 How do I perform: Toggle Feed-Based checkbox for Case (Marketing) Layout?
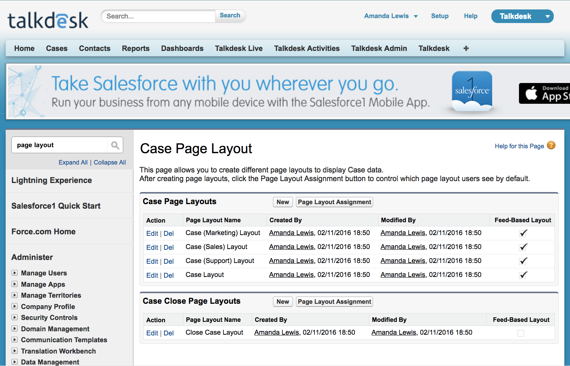(523, 233)
